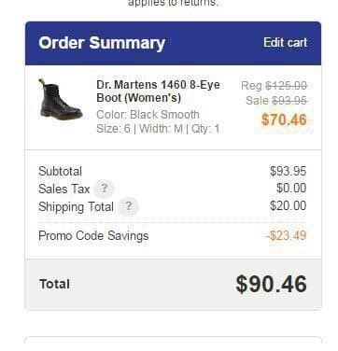Screen dimensions: 338x351
Task: Click the Color: Black Smooth text
Action: pos(148,115)
